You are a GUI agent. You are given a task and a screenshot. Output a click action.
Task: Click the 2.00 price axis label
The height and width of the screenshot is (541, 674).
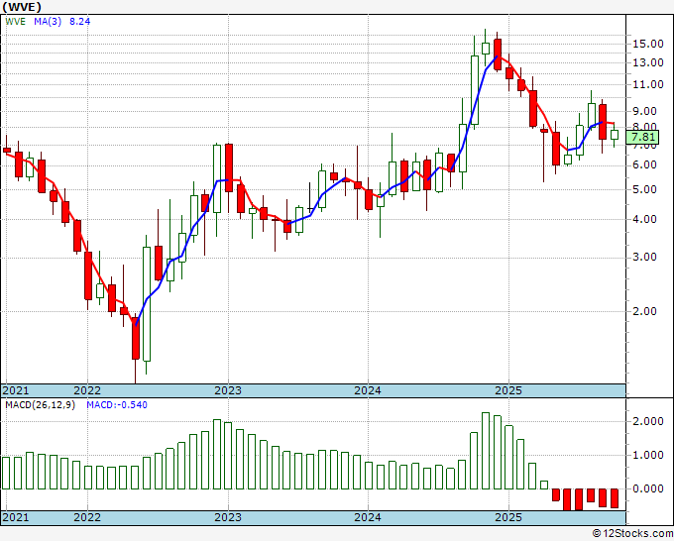[644, 311]
